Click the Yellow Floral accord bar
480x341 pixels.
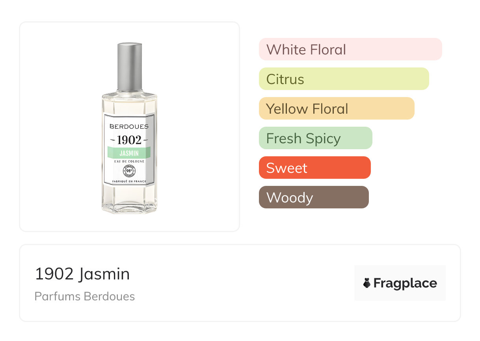pyautogui.click(x=336, y=109)
